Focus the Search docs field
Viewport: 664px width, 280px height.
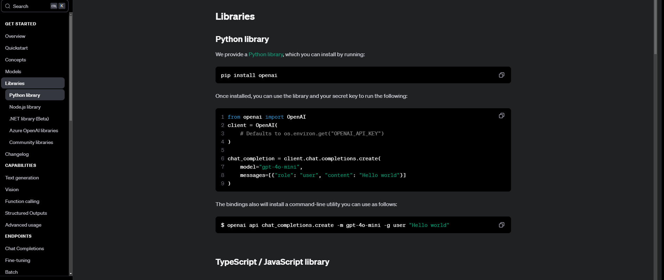35,6
